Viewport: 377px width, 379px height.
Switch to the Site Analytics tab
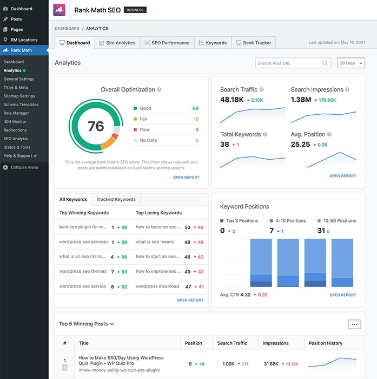117,43
